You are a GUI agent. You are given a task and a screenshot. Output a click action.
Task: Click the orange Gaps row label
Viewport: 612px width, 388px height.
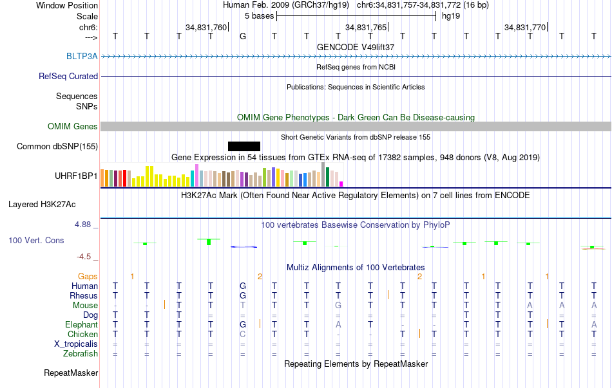pos(88,276)
